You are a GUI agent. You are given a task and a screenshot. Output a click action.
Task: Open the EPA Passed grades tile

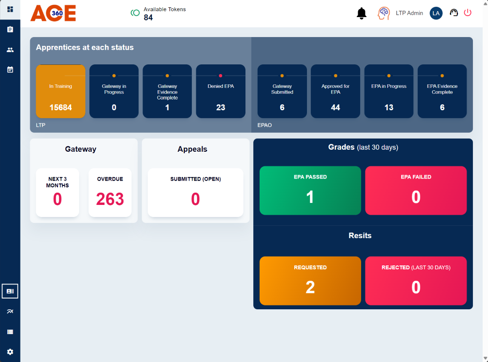[310, 191]
